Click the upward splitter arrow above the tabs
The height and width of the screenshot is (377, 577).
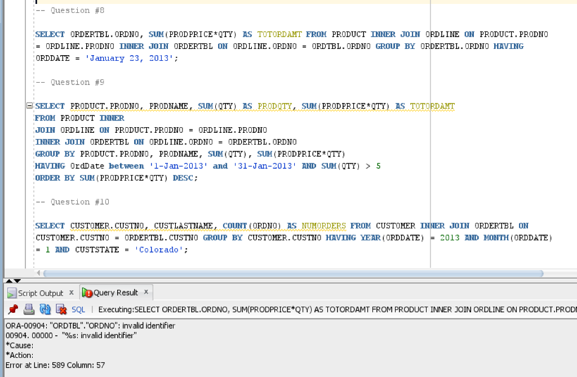pos(9,281)
